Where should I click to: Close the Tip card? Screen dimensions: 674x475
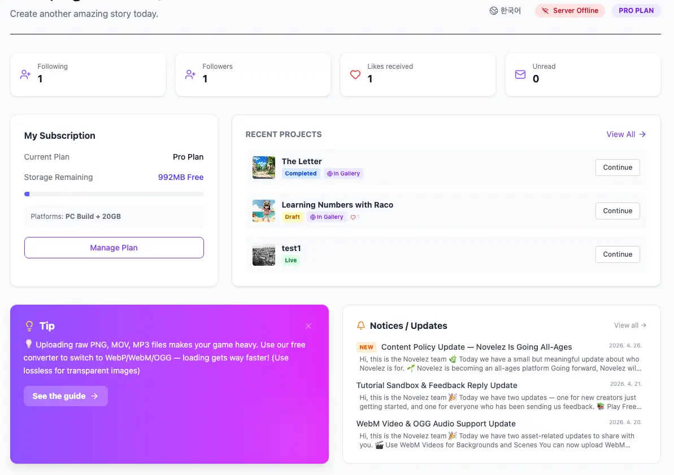(308, 326)
